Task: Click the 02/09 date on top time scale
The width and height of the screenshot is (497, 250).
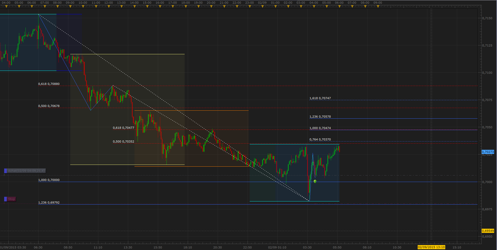Action: (x=262, y=3)
